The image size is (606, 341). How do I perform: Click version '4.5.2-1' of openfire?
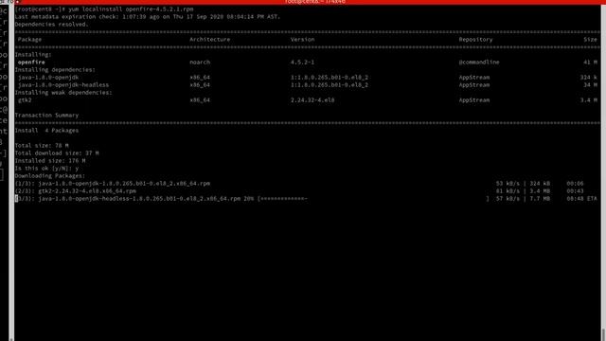[302, 63]
